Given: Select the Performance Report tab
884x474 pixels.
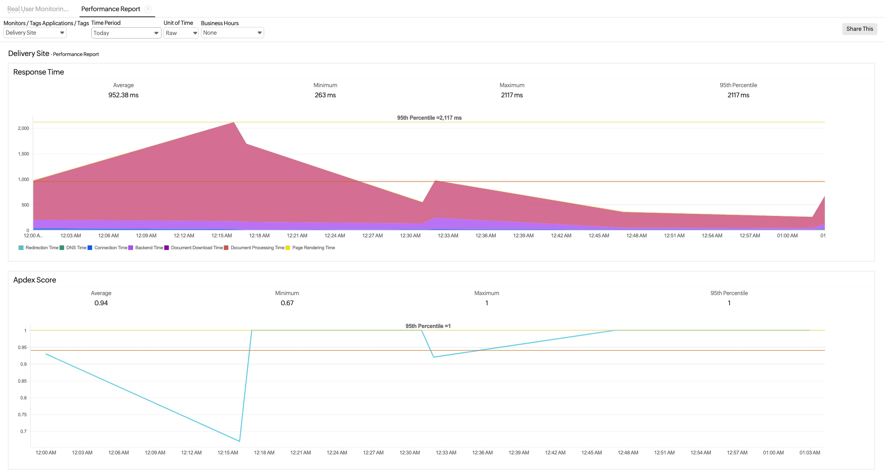Looking at the screenshot, I should pos(110,9).
